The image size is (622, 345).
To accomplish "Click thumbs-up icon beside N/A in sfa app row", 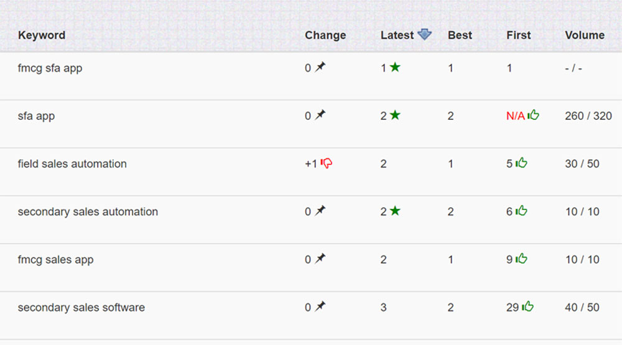I will point(533,115).
